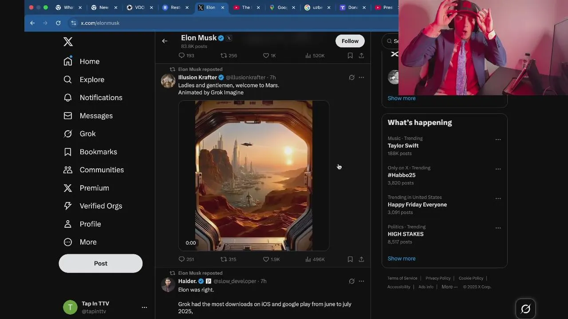Open Communities in the sidebar
Image resolution: width=568 pixels, height=319 pixels.
click(93, 170)
